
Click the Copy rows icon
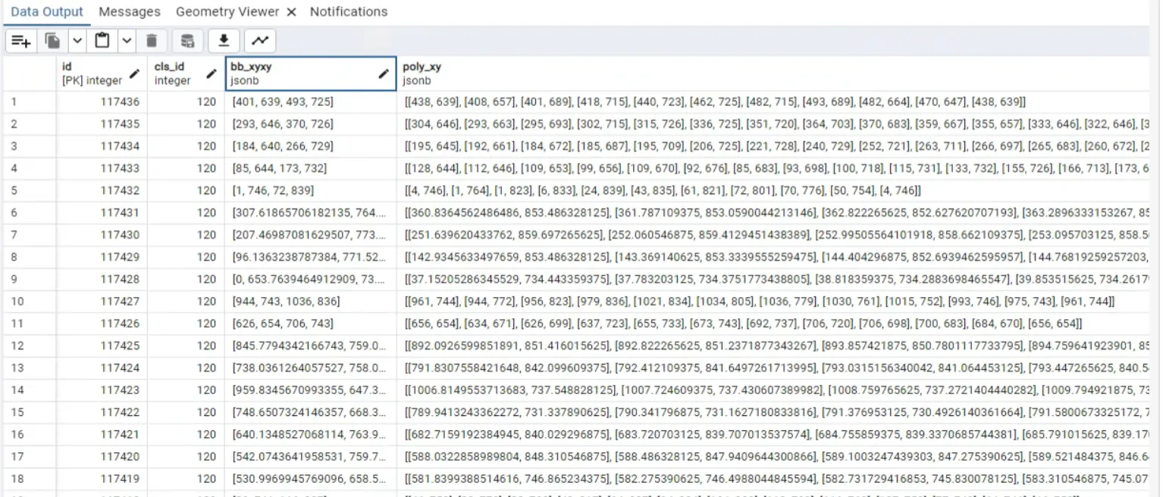click(53, 41)
